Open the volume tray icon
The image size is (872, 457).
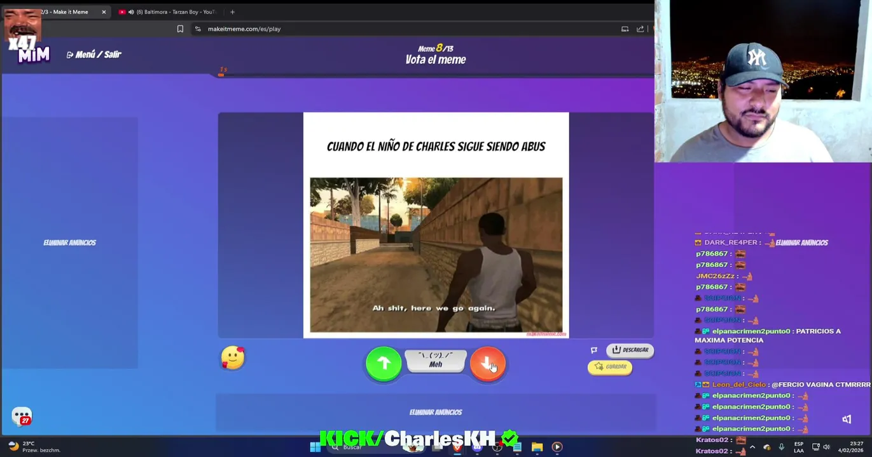pos(826,447)
